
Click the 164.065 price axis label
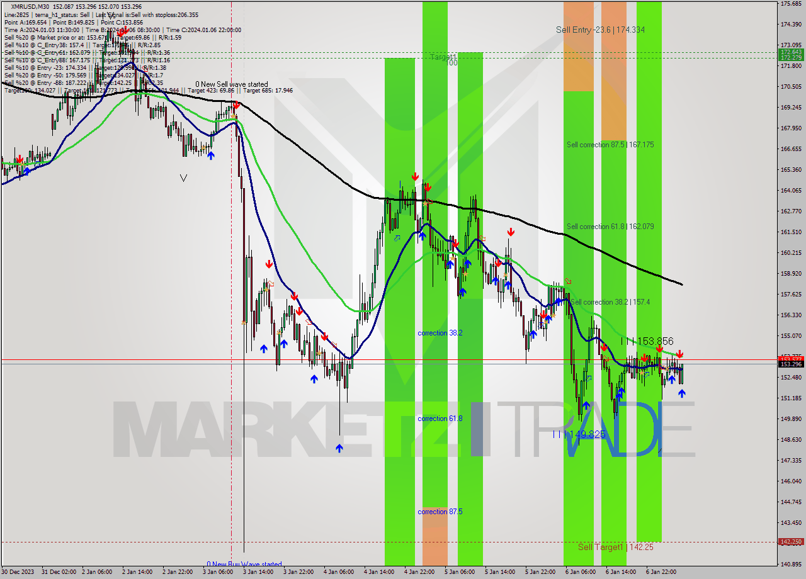tap(791, 190)
